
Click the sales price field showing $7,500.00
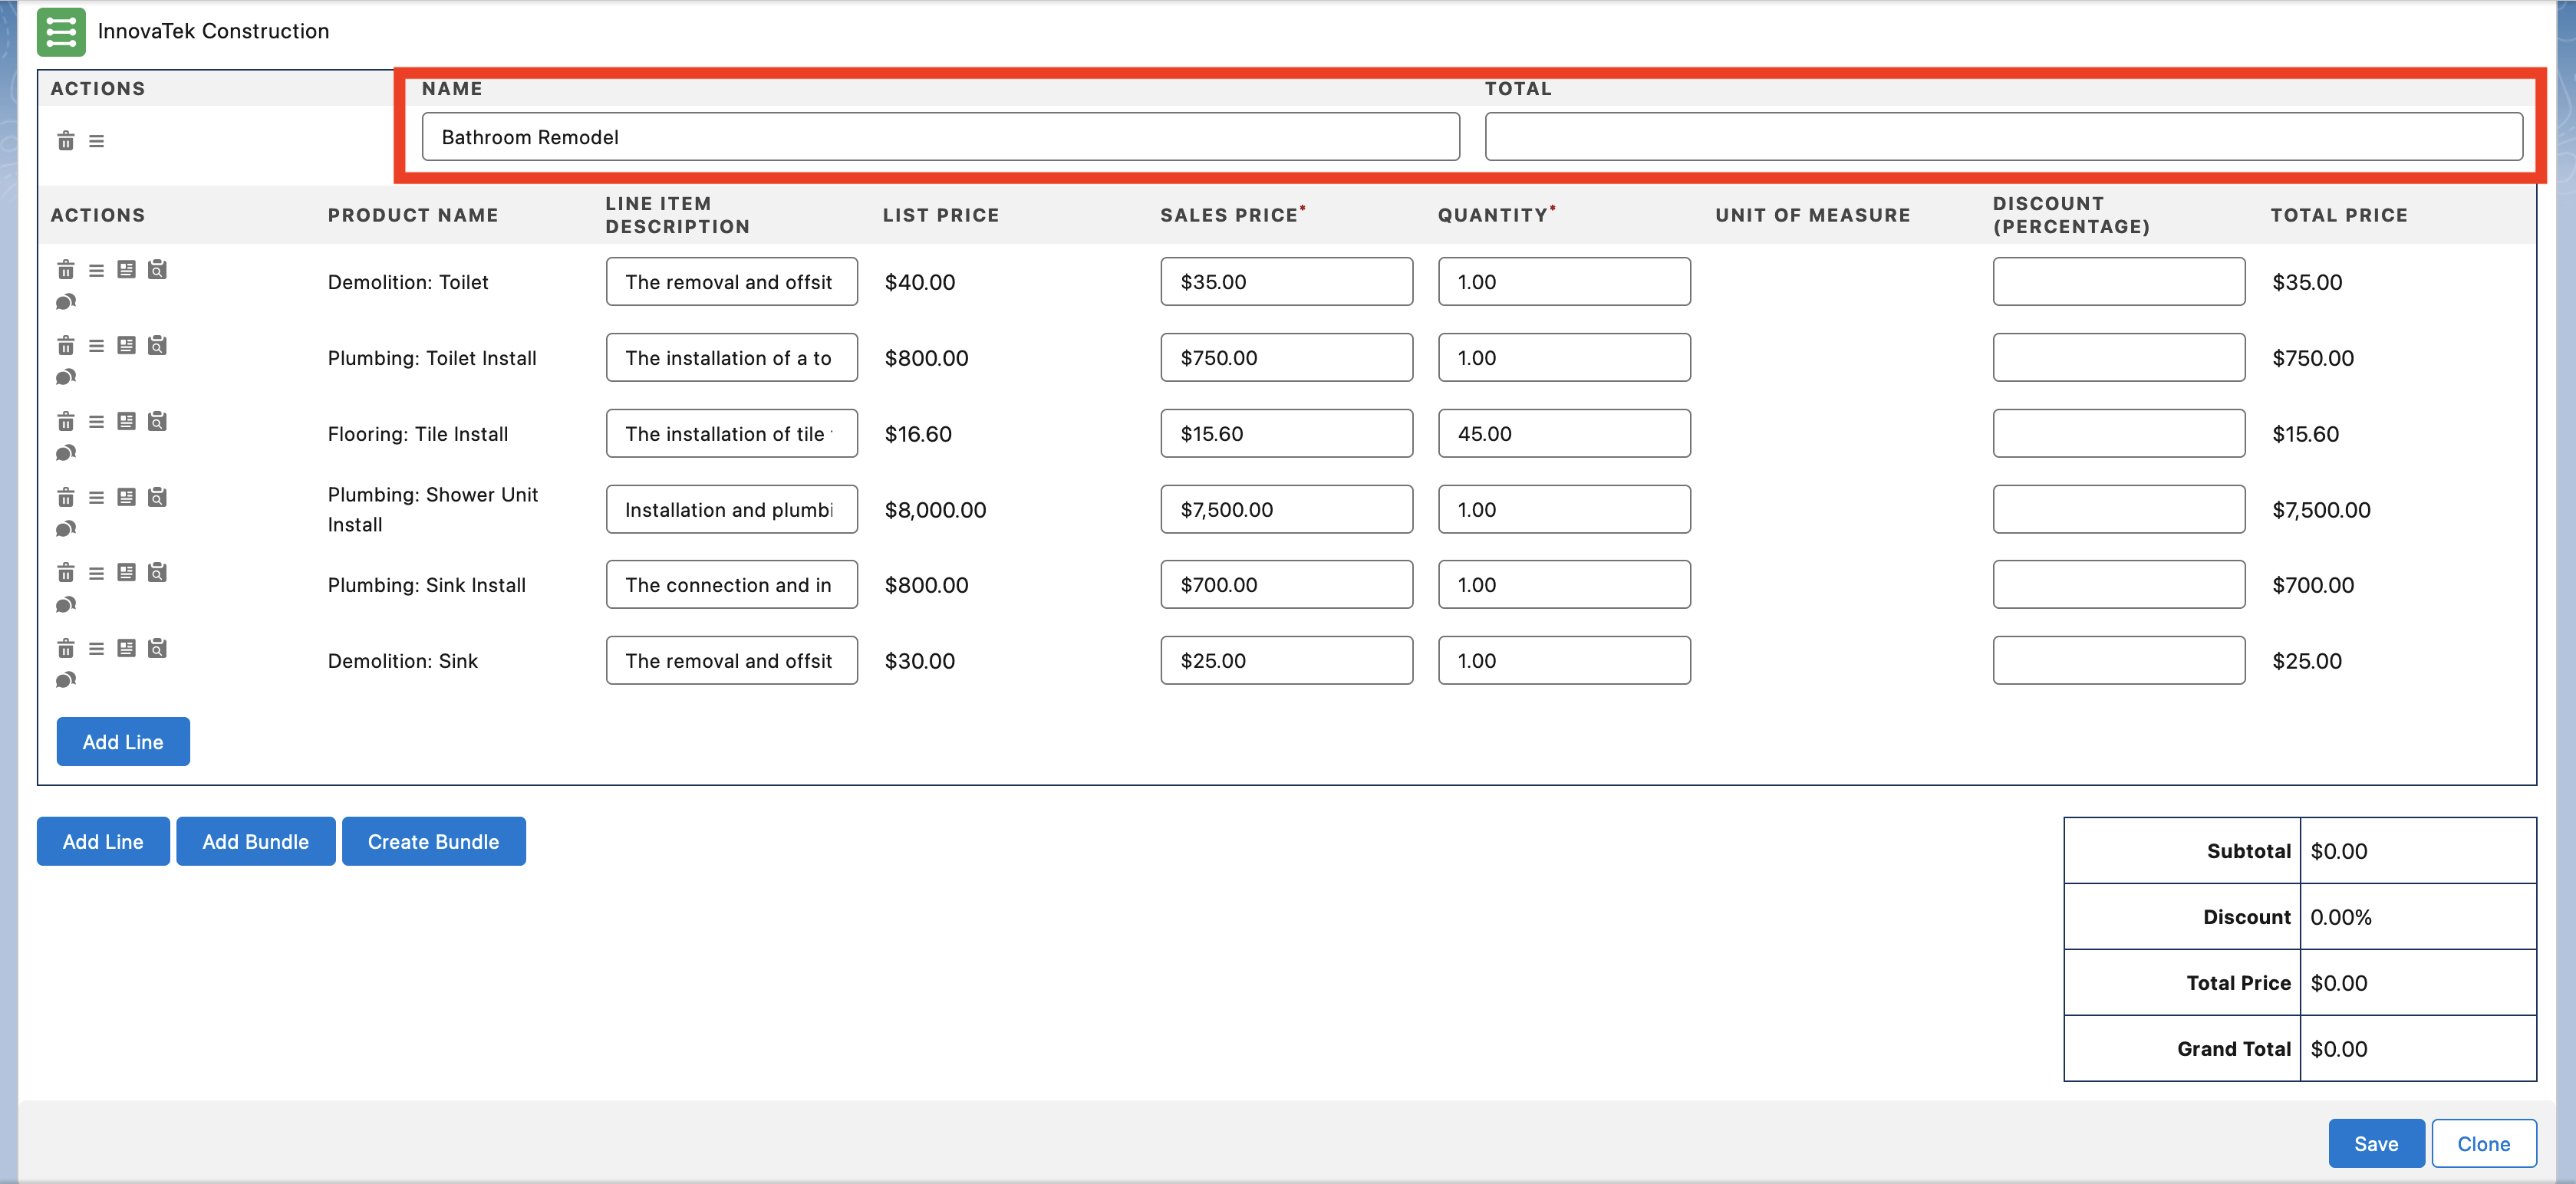1286,509
